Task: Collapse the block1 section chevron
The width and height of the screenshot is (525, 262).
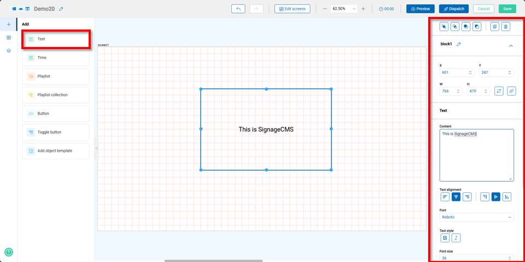Action: point(511,46)
